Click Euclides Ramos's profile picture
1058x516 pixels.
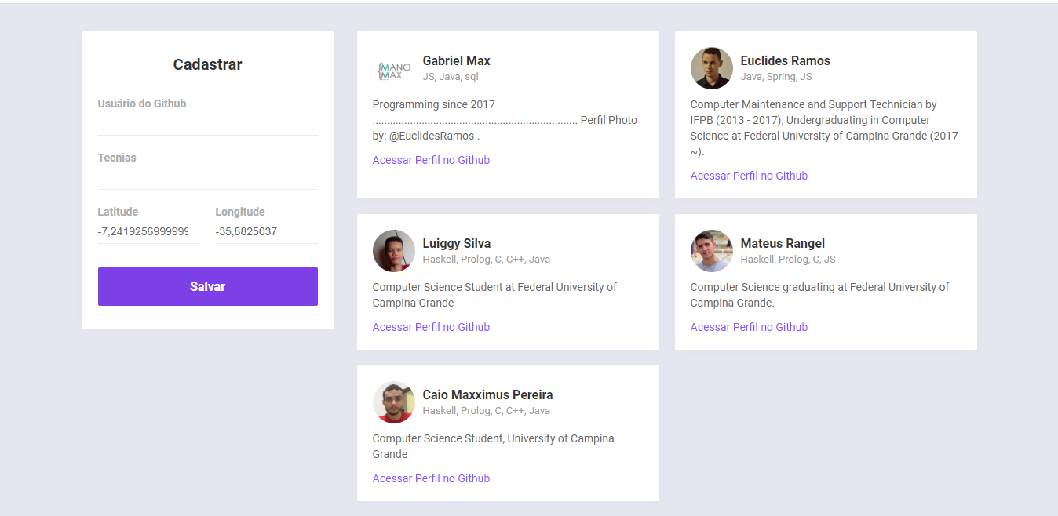711,68
